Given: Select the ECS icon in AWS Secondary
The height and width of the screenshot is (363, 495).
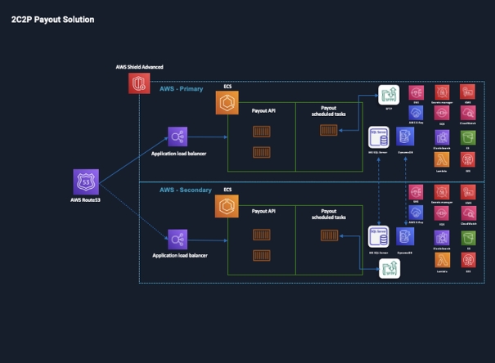Looking at the screenshot, I should (x=227, y=206).
